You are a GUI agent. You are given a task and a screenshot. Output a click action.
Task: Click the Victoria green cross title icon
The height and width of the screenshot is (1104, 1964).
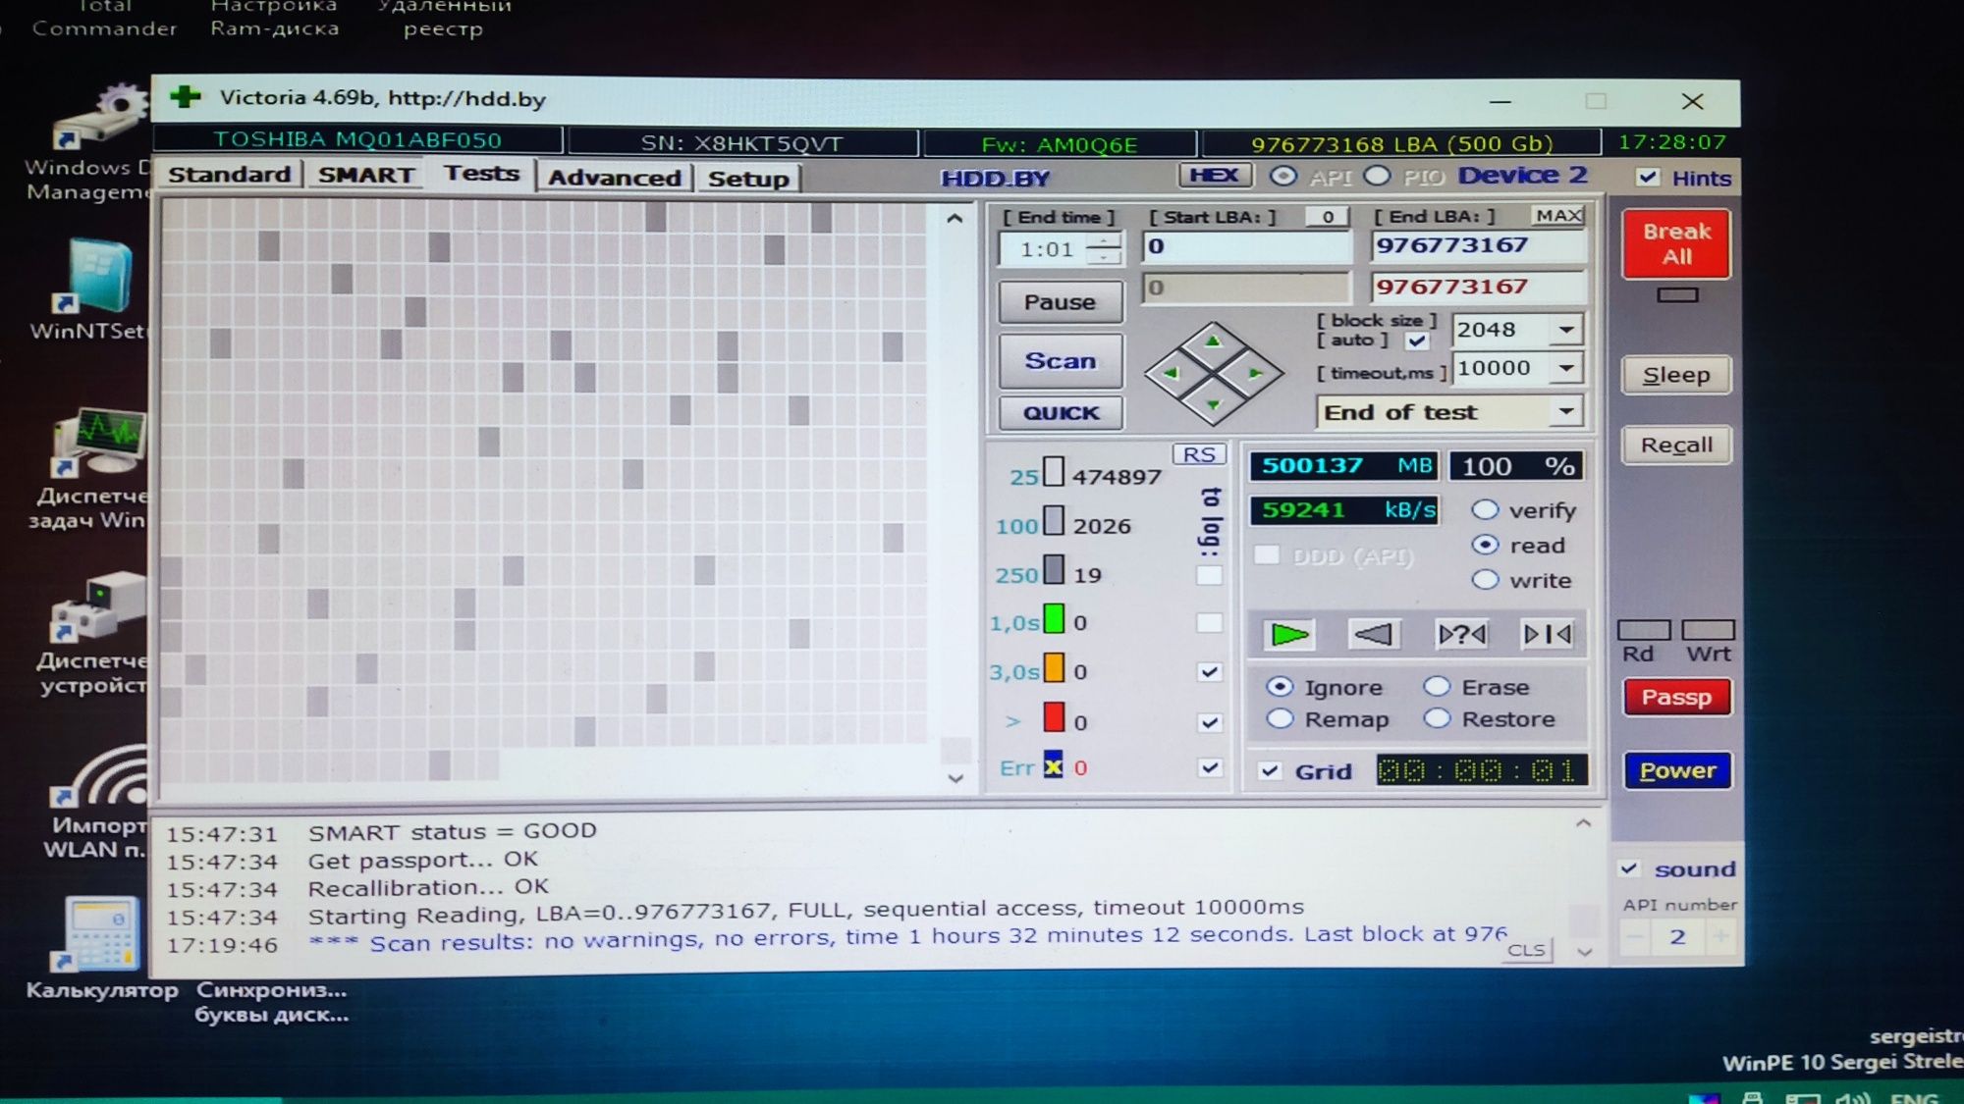[185, 97]
